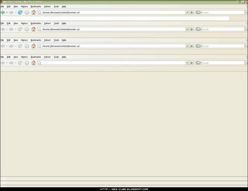The image size is (248, 191).
Task: Click the Home icon beside the empty address bar
Action: (x=33, y=63)
